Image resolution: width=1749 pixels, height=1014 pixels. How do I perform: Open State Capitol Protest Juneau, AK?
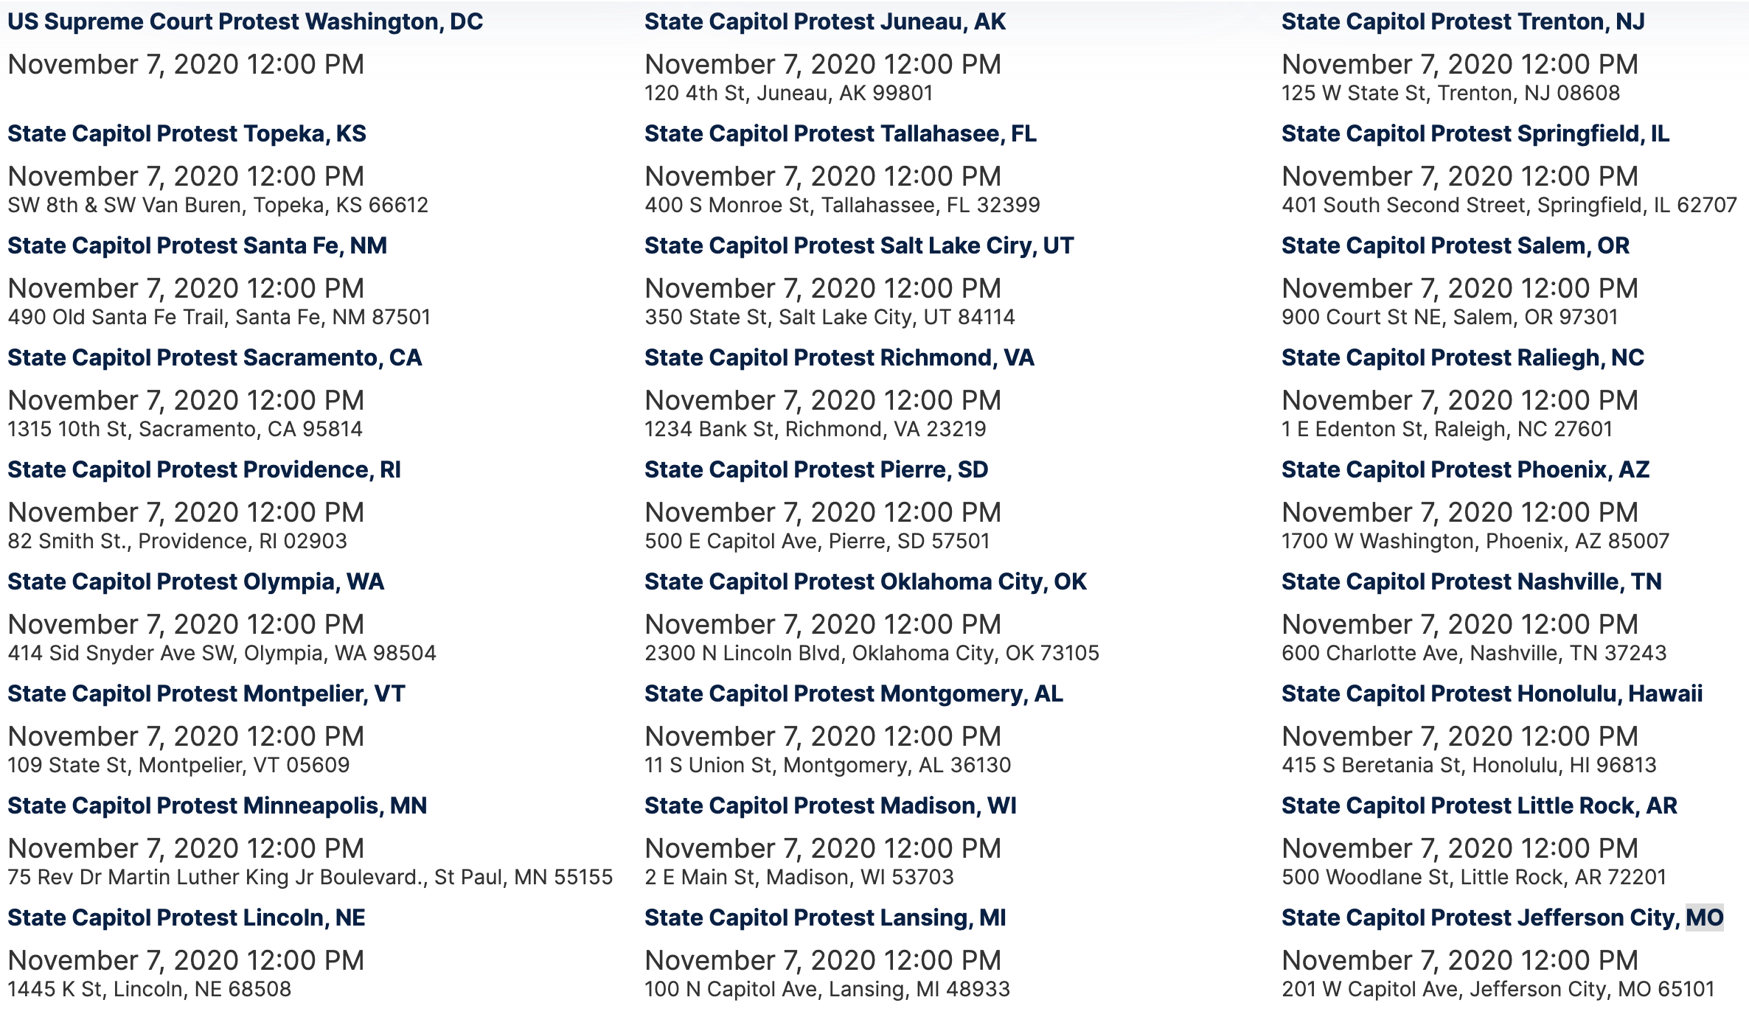tap(824, 22)
